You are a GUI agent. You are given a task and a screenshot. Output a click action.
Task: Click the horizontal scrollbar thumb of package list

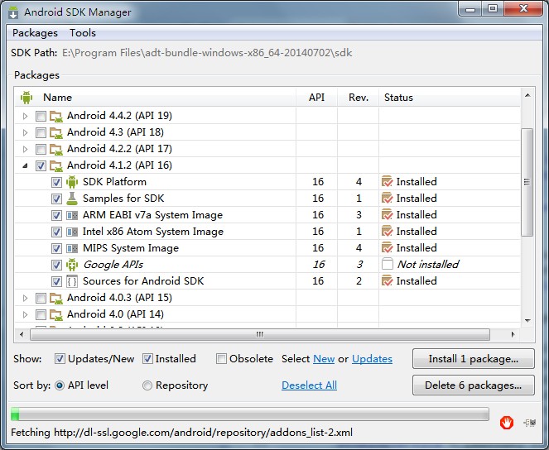click(260, 335)
